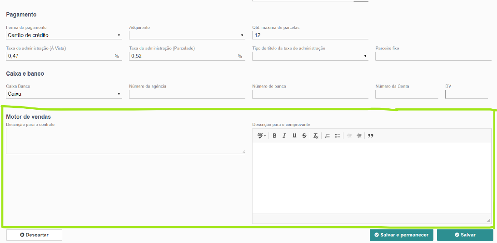The width and height of the screenshot is (497, 243).
Task: Toggle underline formatting in the editor
Action: click(x=294, y=136)
